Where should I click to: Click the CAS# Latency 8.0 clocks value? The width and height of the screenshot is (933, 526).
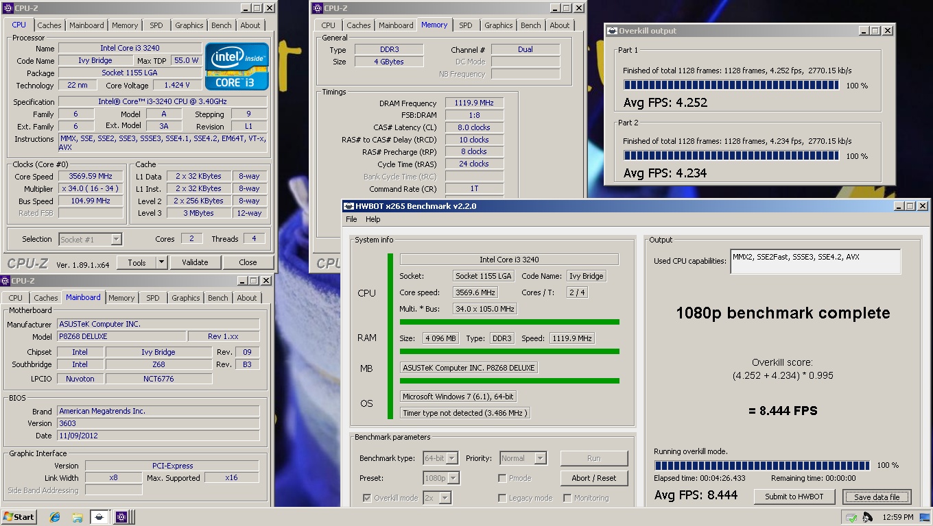coord(475,127)
